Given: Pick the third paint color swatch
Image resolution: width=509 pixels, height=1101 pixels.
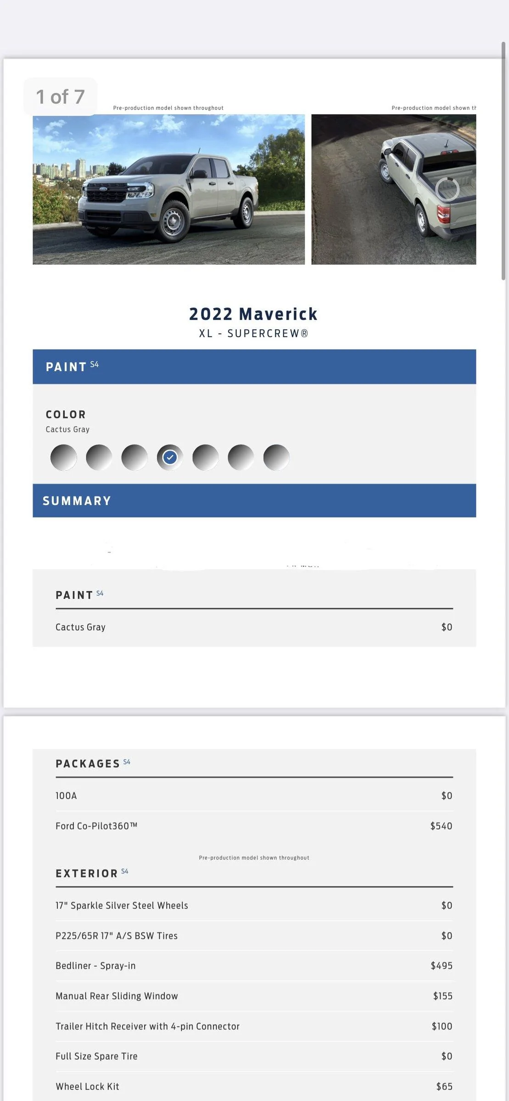Looking at the screenshot, I should (x=134, y=457).
